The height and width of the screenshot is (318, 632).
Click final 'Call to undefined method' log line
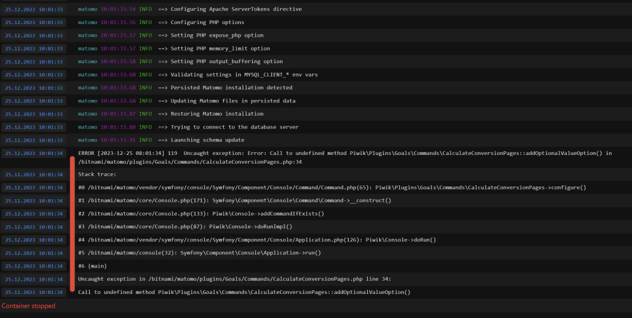(x=244, y=292)
